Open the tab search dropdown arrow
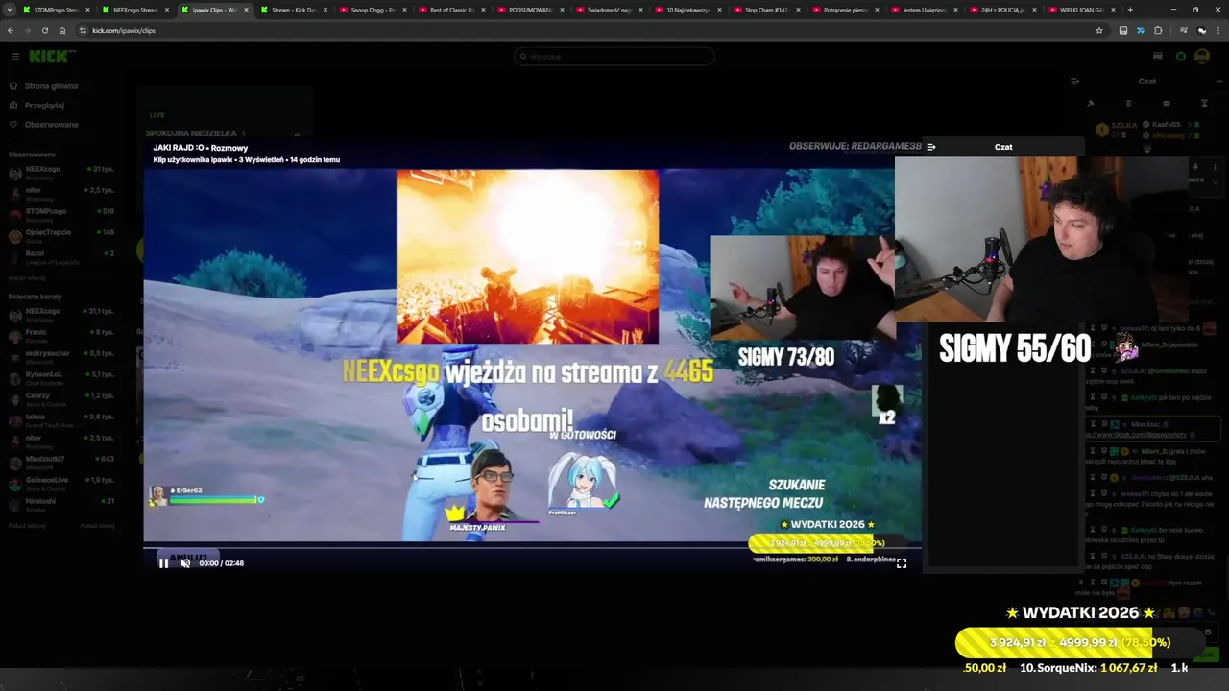Image resolution: width=1229 pixels, height=691 pixels. (11, 10)
